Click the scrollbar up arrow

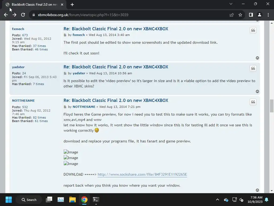(x=272, y=23)
